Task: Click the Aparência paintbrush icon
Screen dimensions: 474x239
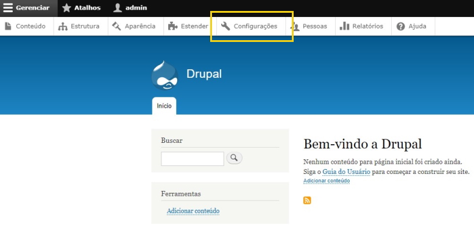Action: (116, 26)
